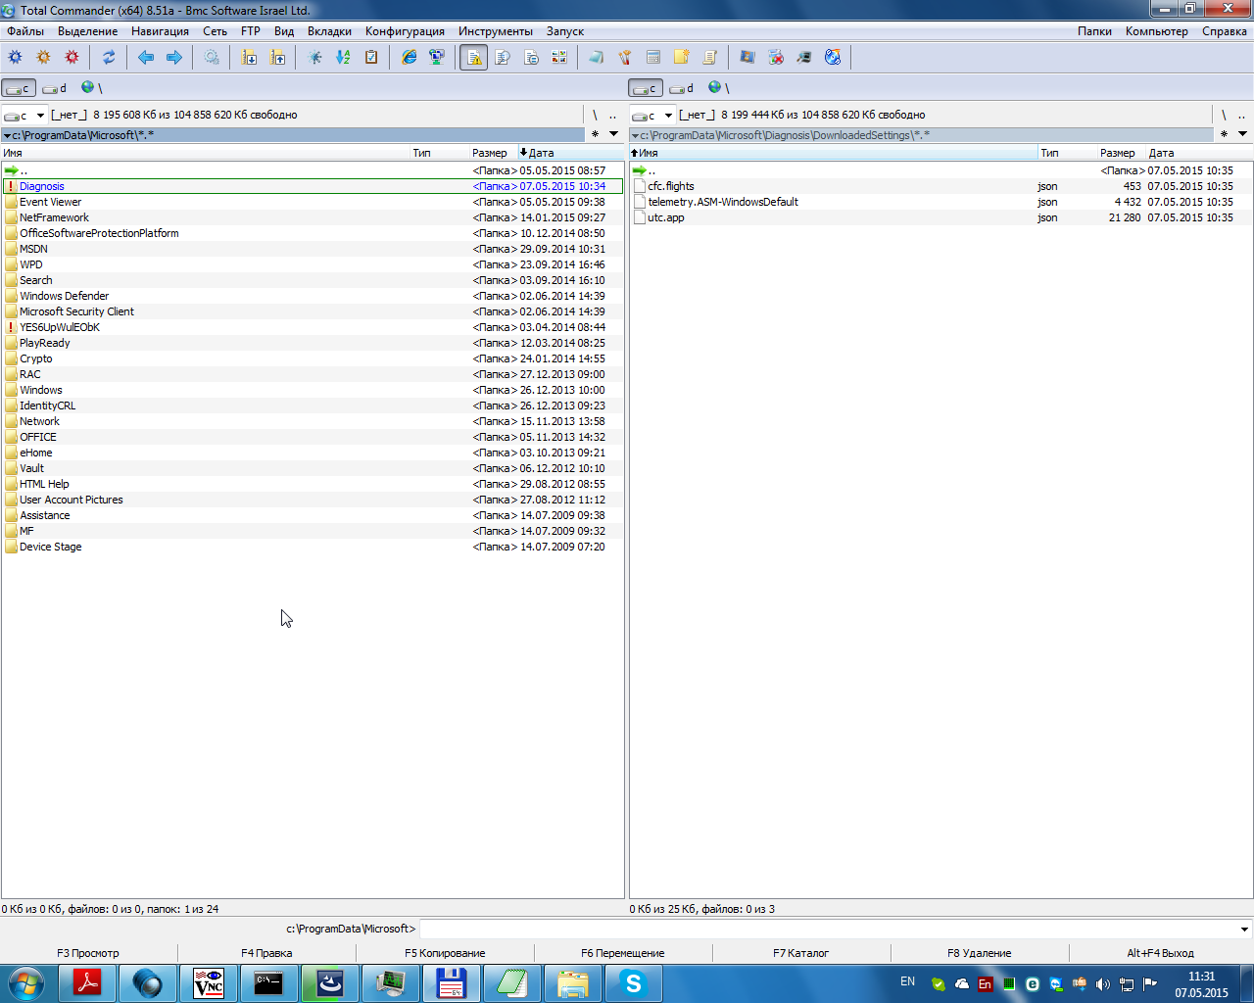The width and height of the screenshot is (1254, 1003).
Task: Click F8 Удаление button
Action: 980,953
